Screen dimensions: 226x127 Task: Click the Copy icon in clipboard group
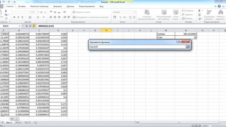coord(6,14)
